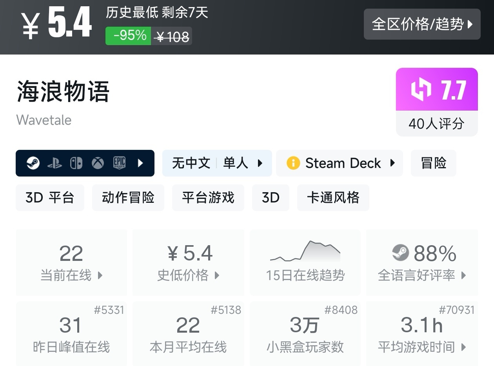Click the Epic Games store icon

point(119,163)
